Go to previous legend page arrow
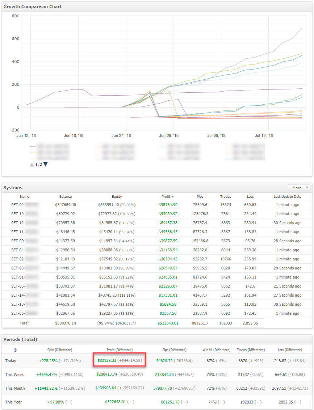The image size is (314, 410). 32,164
